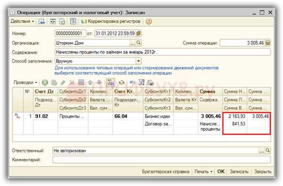Open the Действия dropdown menu
This screenshot has height=186, width=283.
[x=22, y=21]
